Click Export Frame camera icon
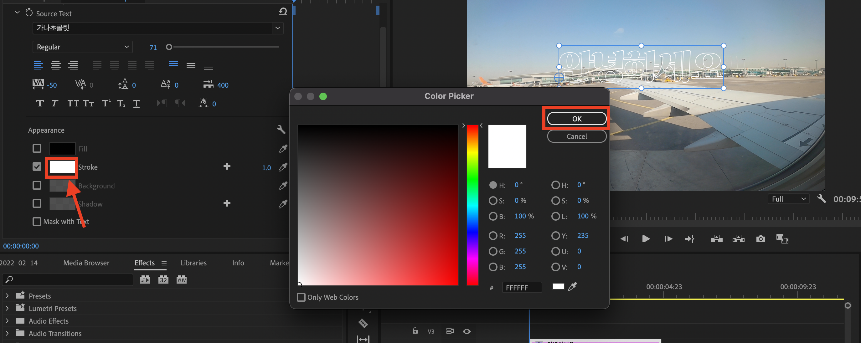The height and width of the screenshot is (343, 861). [760, 239]
